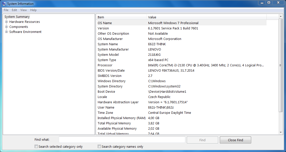Toggle Search category names only checkbox
Screen dimensions: 286x152
coord(99,146)
